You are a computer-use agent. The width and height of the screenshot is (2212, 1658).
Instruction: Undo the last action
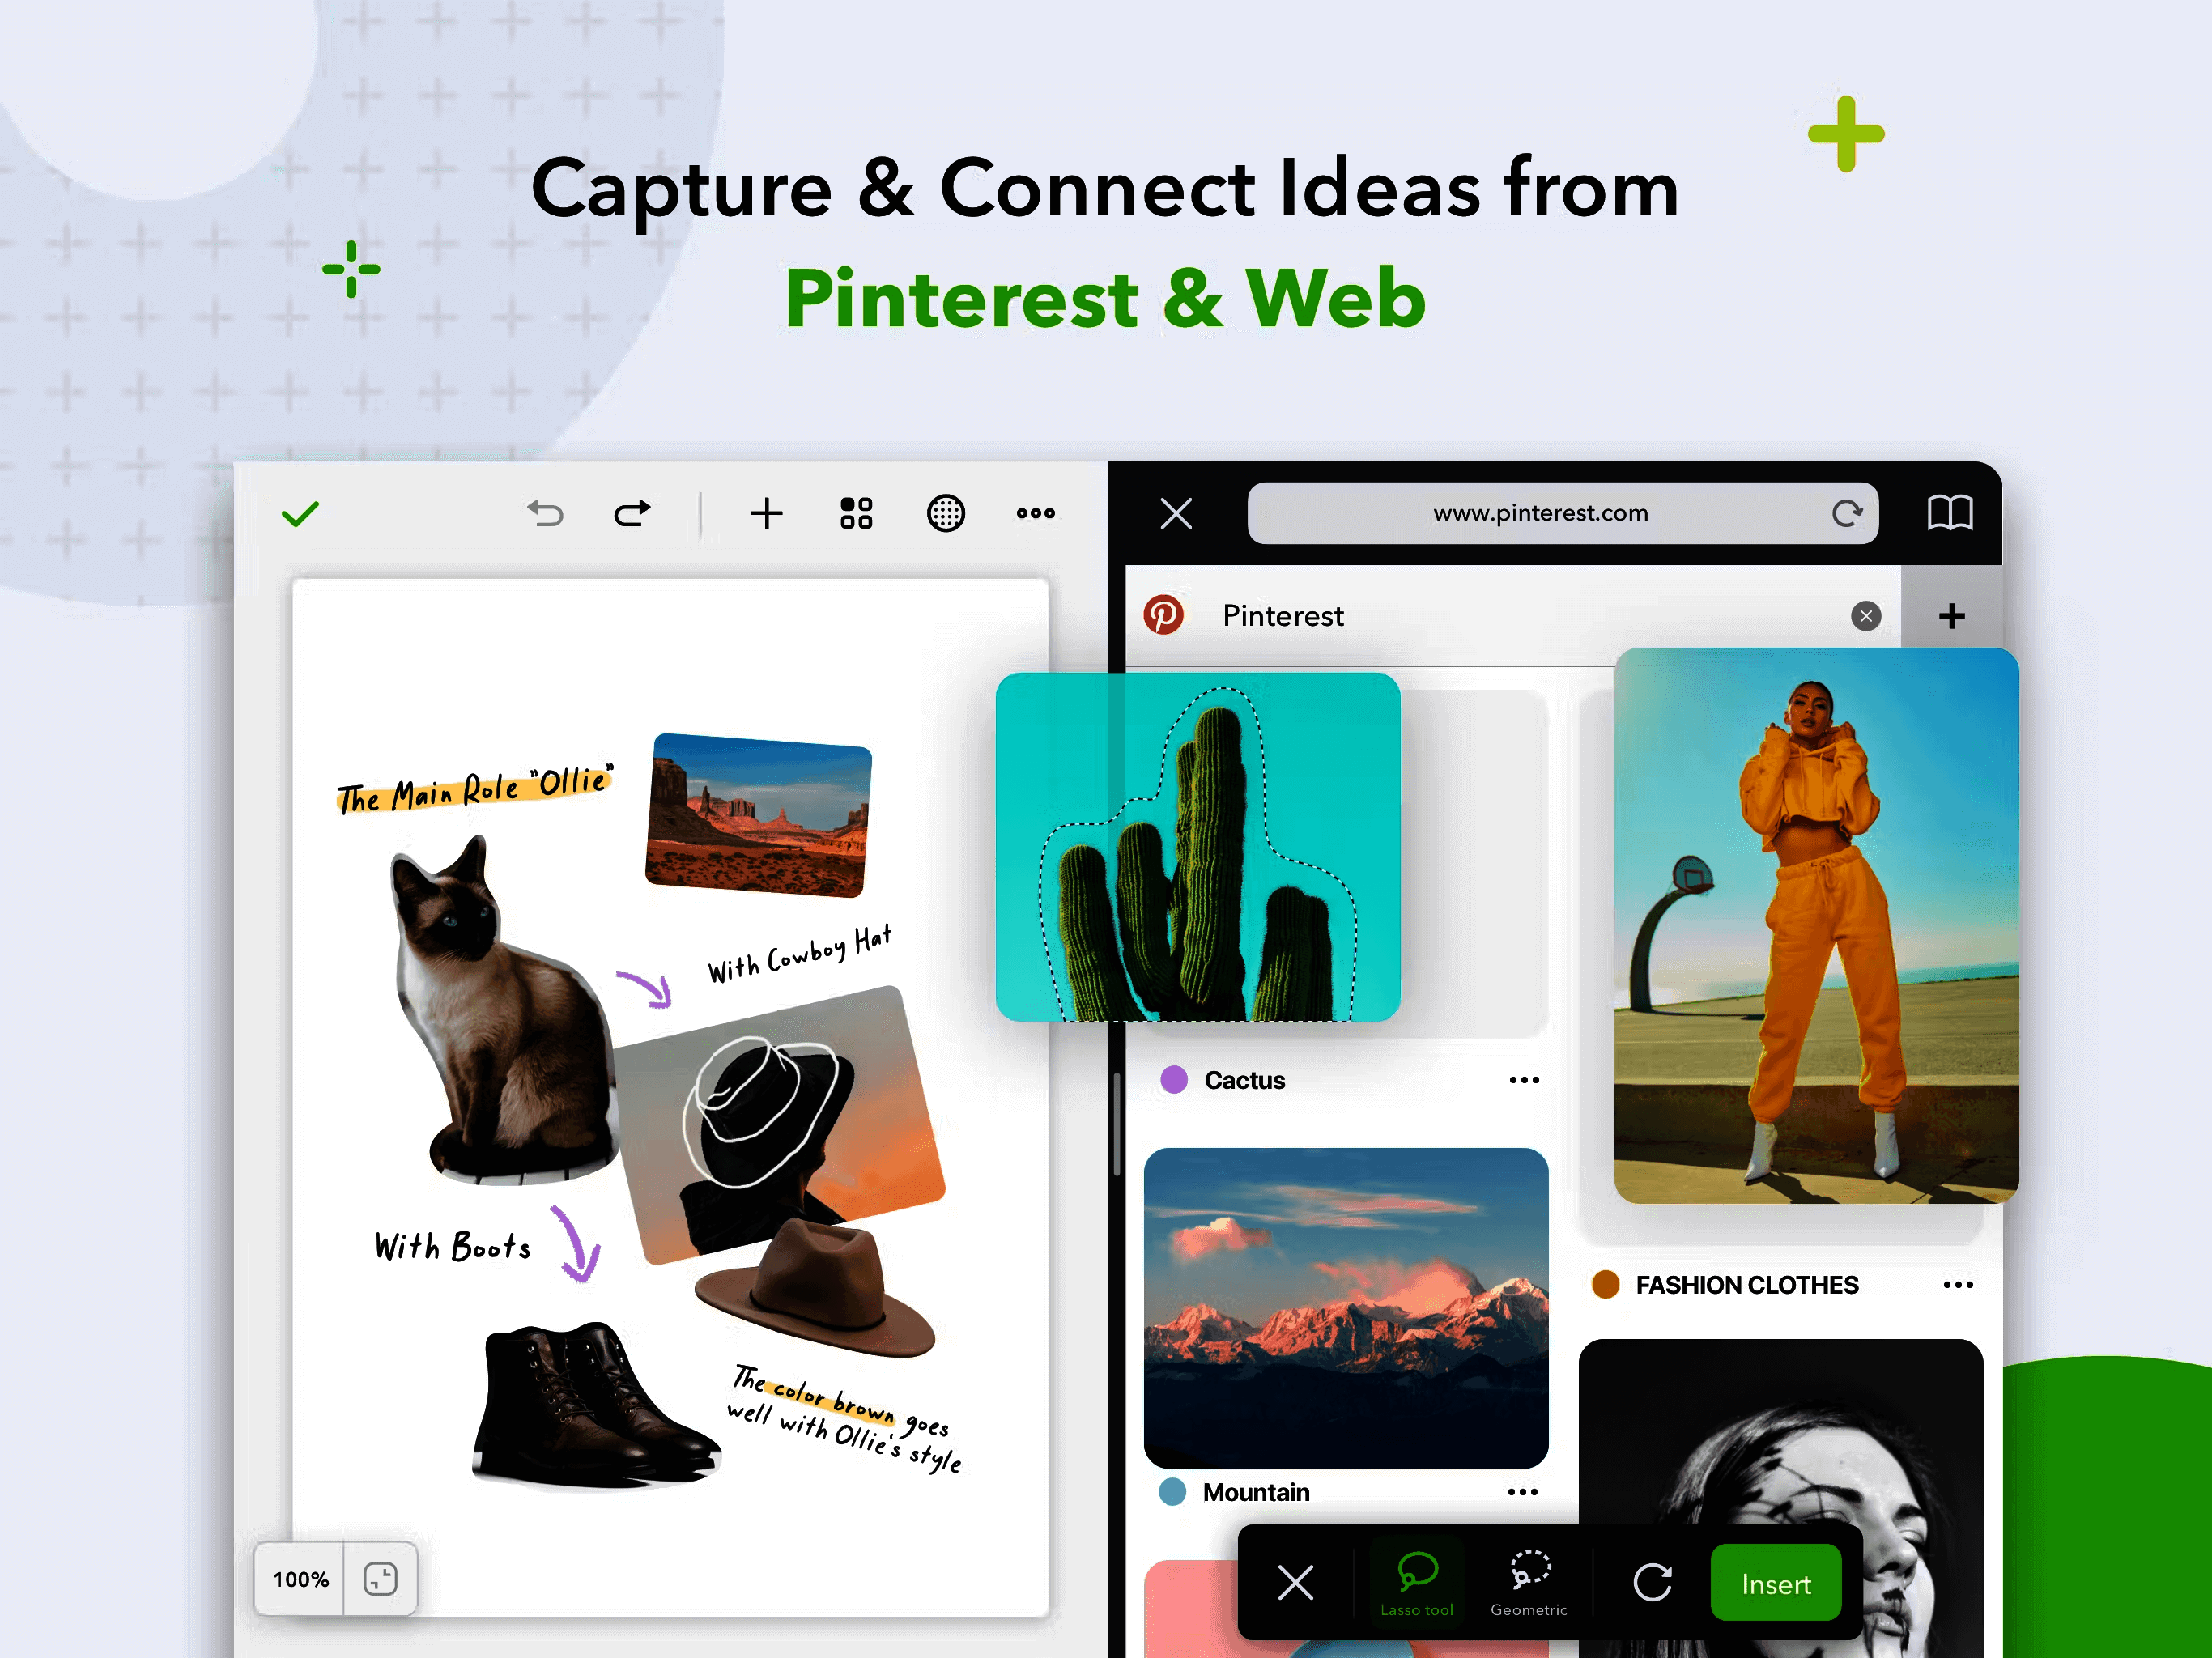(x=546, y=514)
